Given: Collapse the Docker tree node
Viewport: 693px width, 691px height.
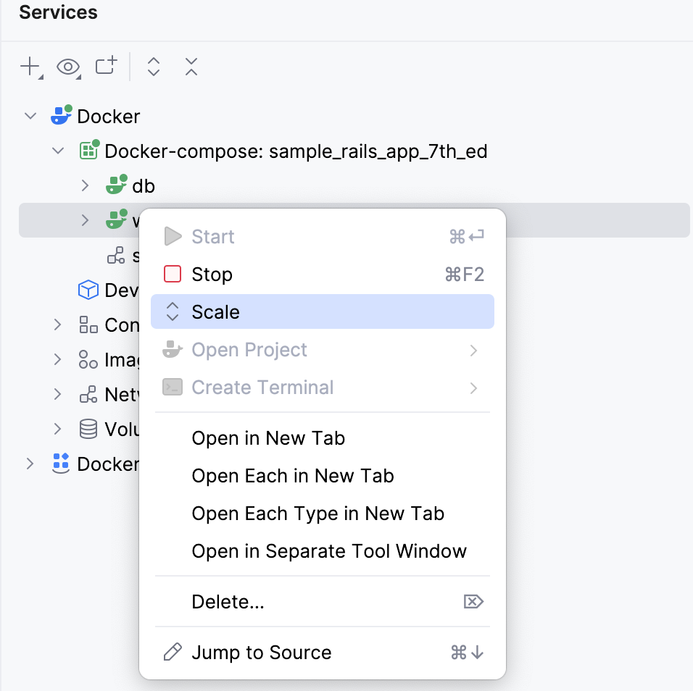Looking at the screenshot, I should tap(30, 114).
